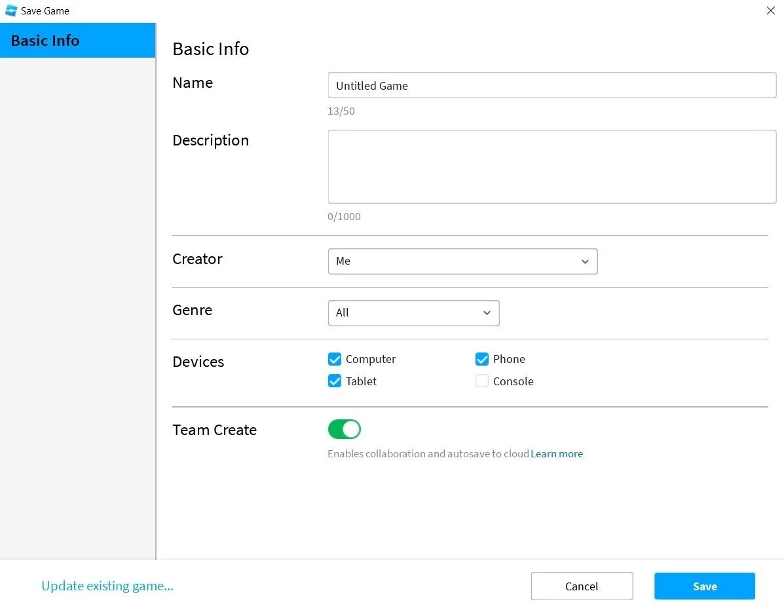Screen dimensions: 784x610
Task: Turn off the Team Create toggle
Action: 345,429
